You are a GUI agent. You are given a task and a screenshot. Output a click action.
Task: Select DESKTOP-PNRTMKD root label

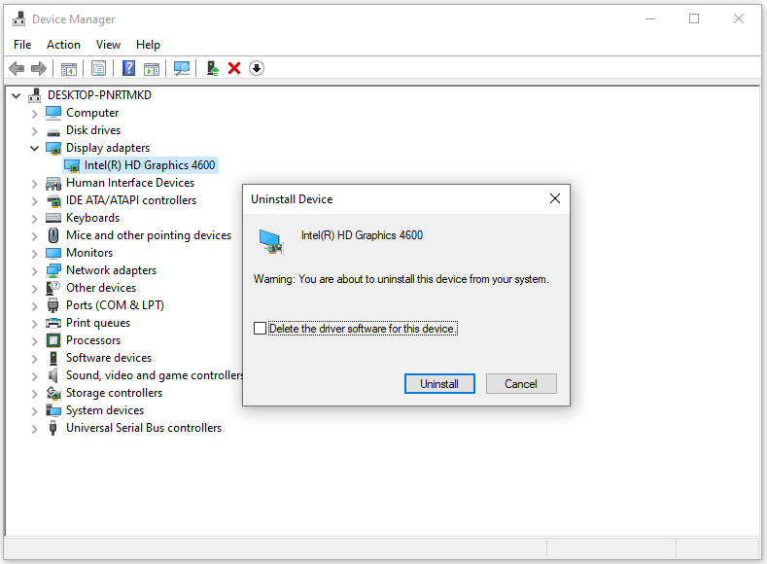point(99,95)
